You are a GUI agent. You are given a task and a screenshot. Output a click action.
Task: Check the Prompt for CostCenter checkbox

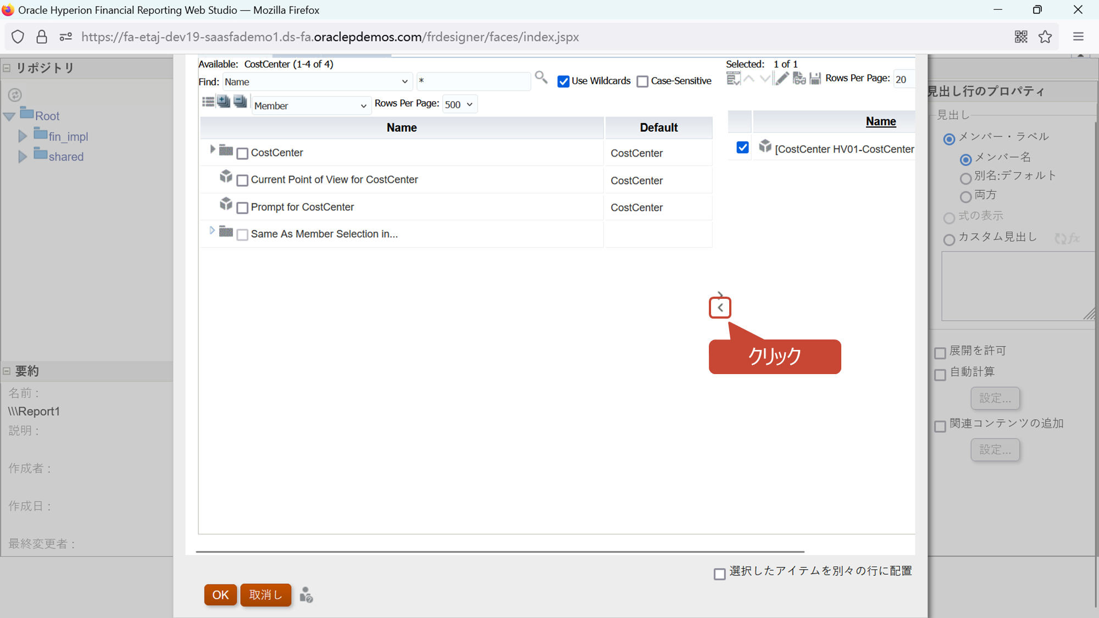click(x=242, y=208)
